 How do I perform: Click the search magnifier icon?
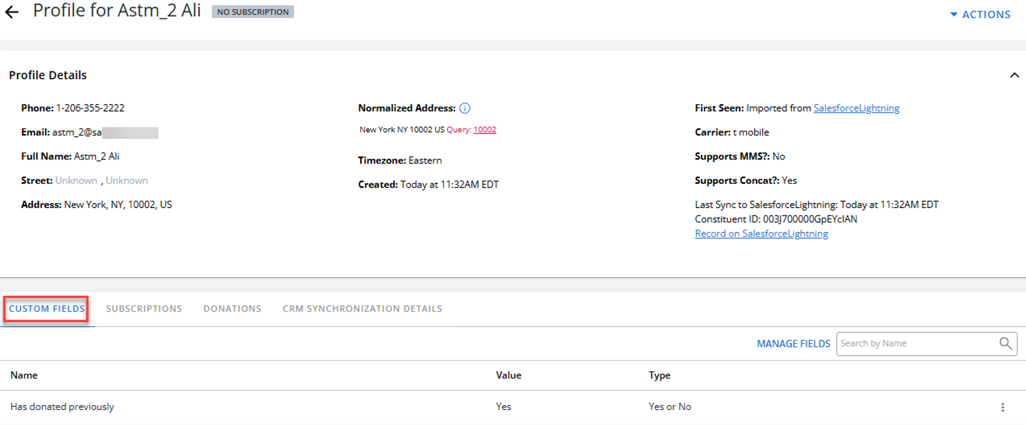point(1005,343)
